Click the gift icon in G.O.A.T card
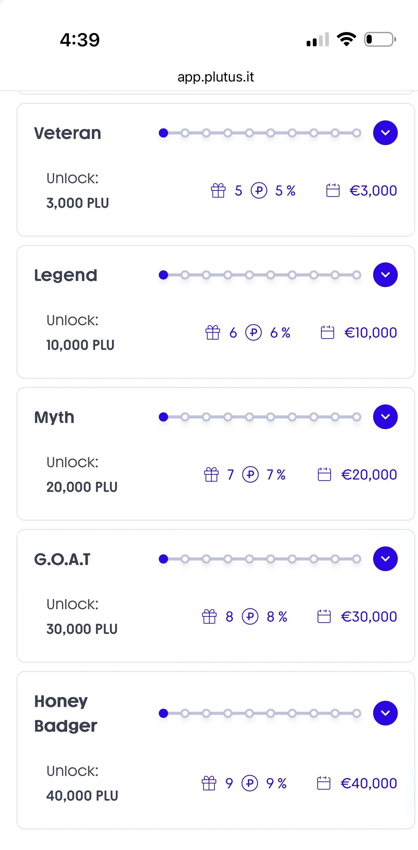 pos(209,617)
